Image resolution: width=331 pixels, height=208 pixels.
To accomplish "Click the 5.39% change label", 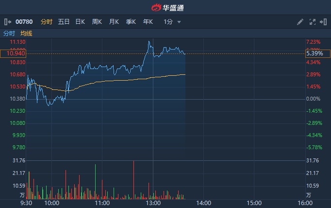I will 314,53.
